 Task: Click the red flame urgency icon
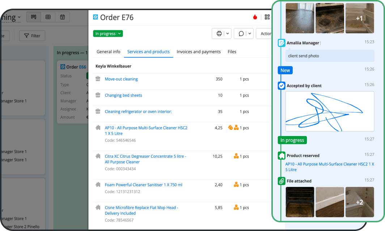[255, 17]
